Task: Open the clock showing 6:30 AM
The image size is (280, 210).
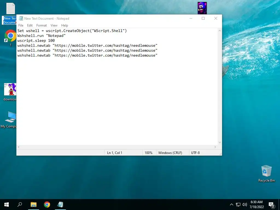Action: [x=256, y=205]
